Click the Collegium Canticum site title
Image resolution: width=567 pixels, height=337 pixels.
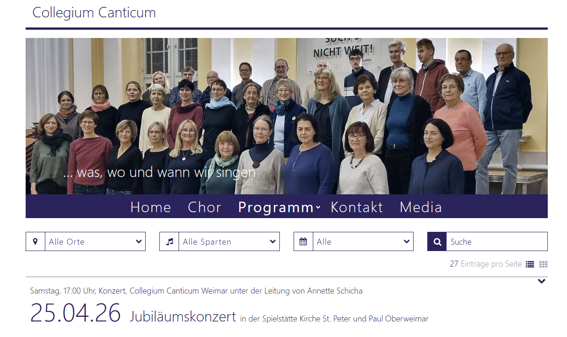94,12
